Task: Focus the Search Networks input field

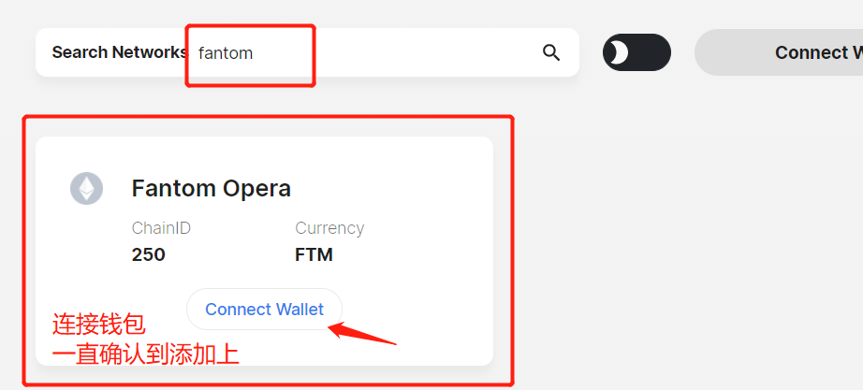Action: [x=363, y=52]
